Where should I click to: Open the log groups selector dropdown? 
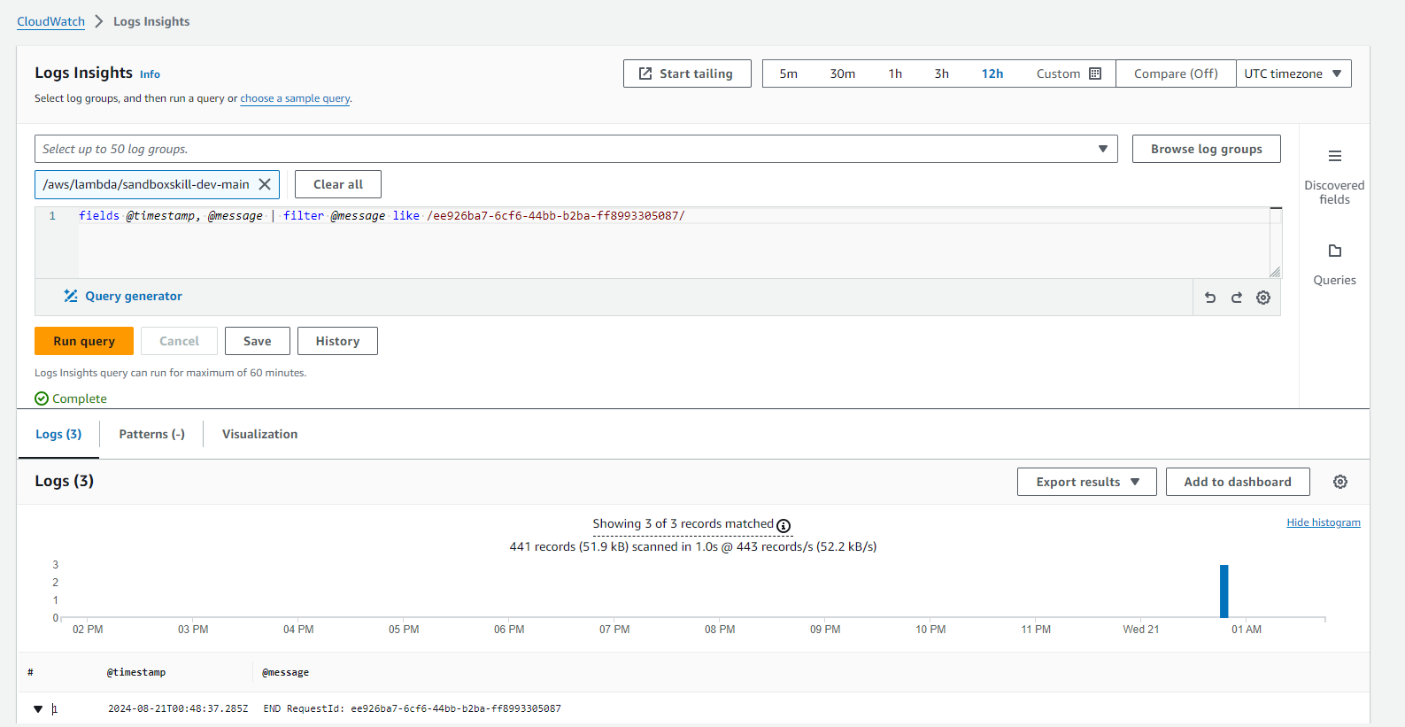click(x=575, y=149)
